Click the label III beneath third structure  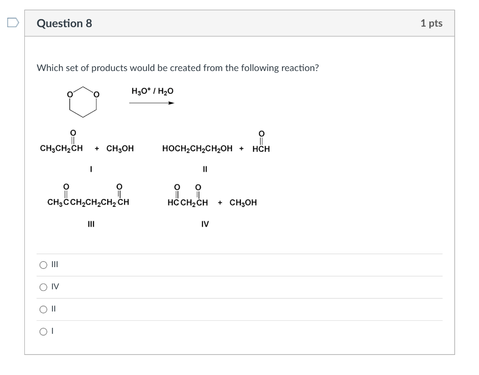(x=90, y=224)
